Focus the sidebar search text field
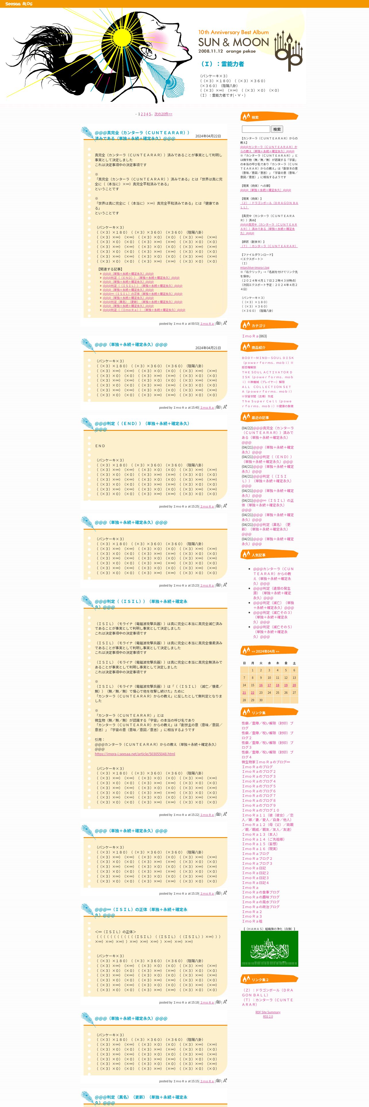The height and width of the screenshot is (1107, 369). click(x=256, y=129)
